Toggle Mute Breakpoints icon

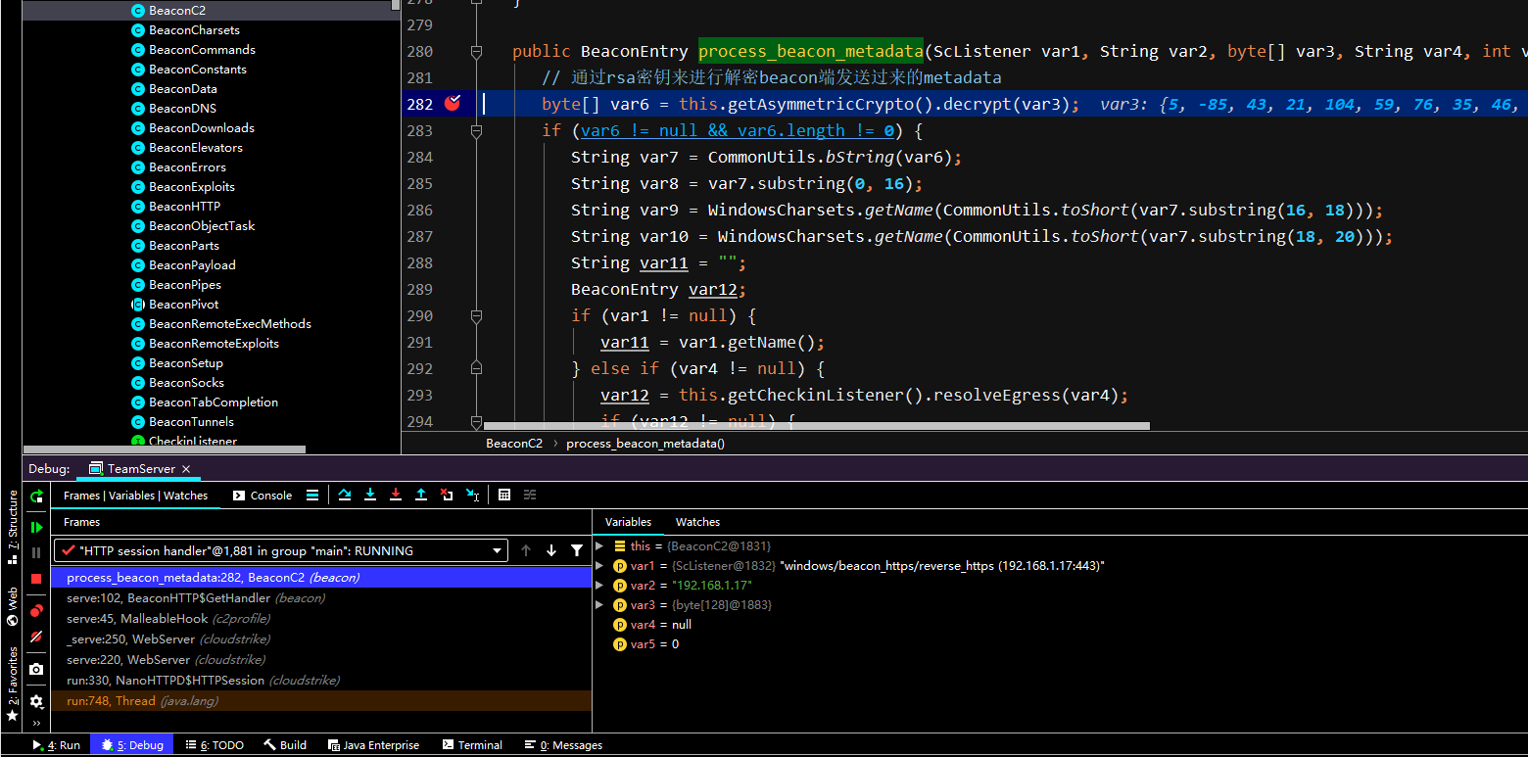[x=36, y=637]
